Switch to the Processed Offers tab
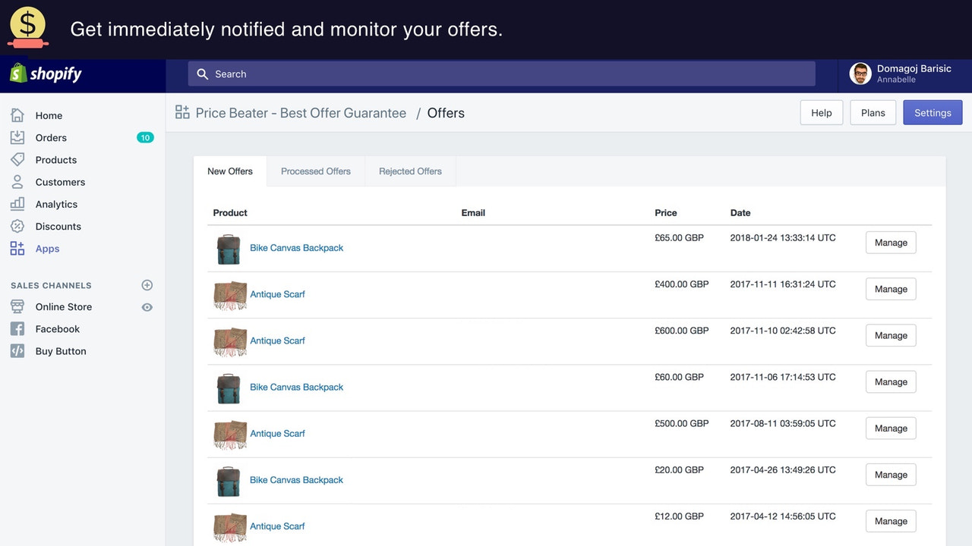This screenshot has height=546, width=972. pos(315,171)
